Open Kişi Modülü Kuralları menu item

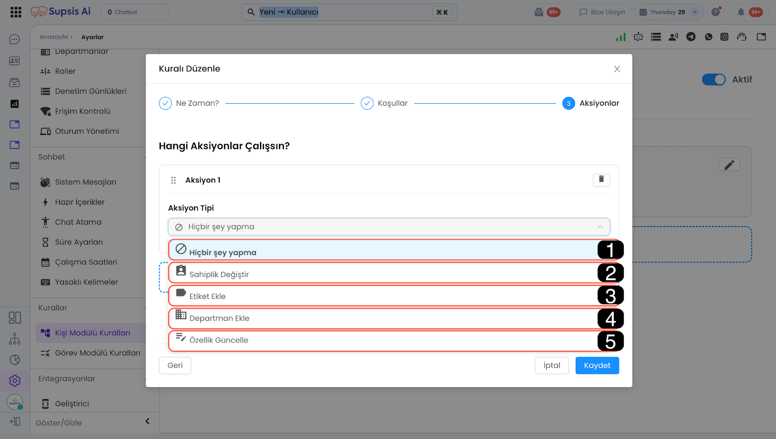coord(92,333)
